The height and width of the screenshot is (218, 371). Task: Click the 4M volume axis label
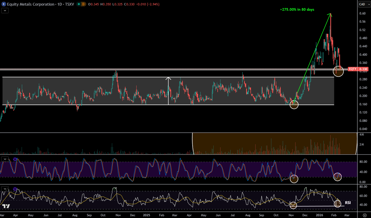click(x=361, y=135)
